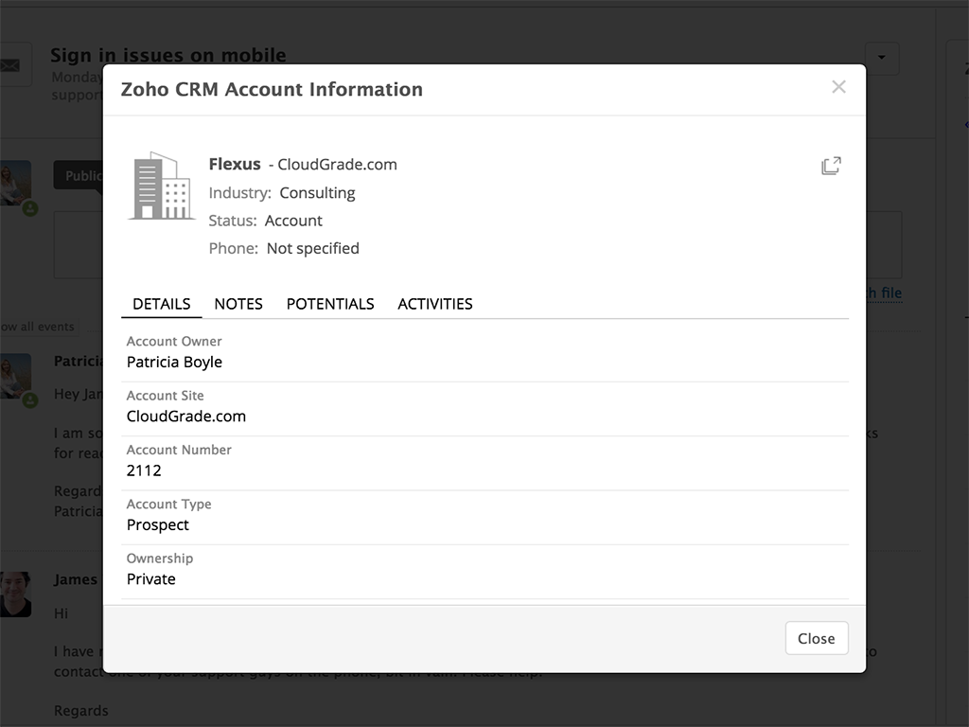Select the POTENTIALS tab
The image size is (969, 727).
(330, 304)
